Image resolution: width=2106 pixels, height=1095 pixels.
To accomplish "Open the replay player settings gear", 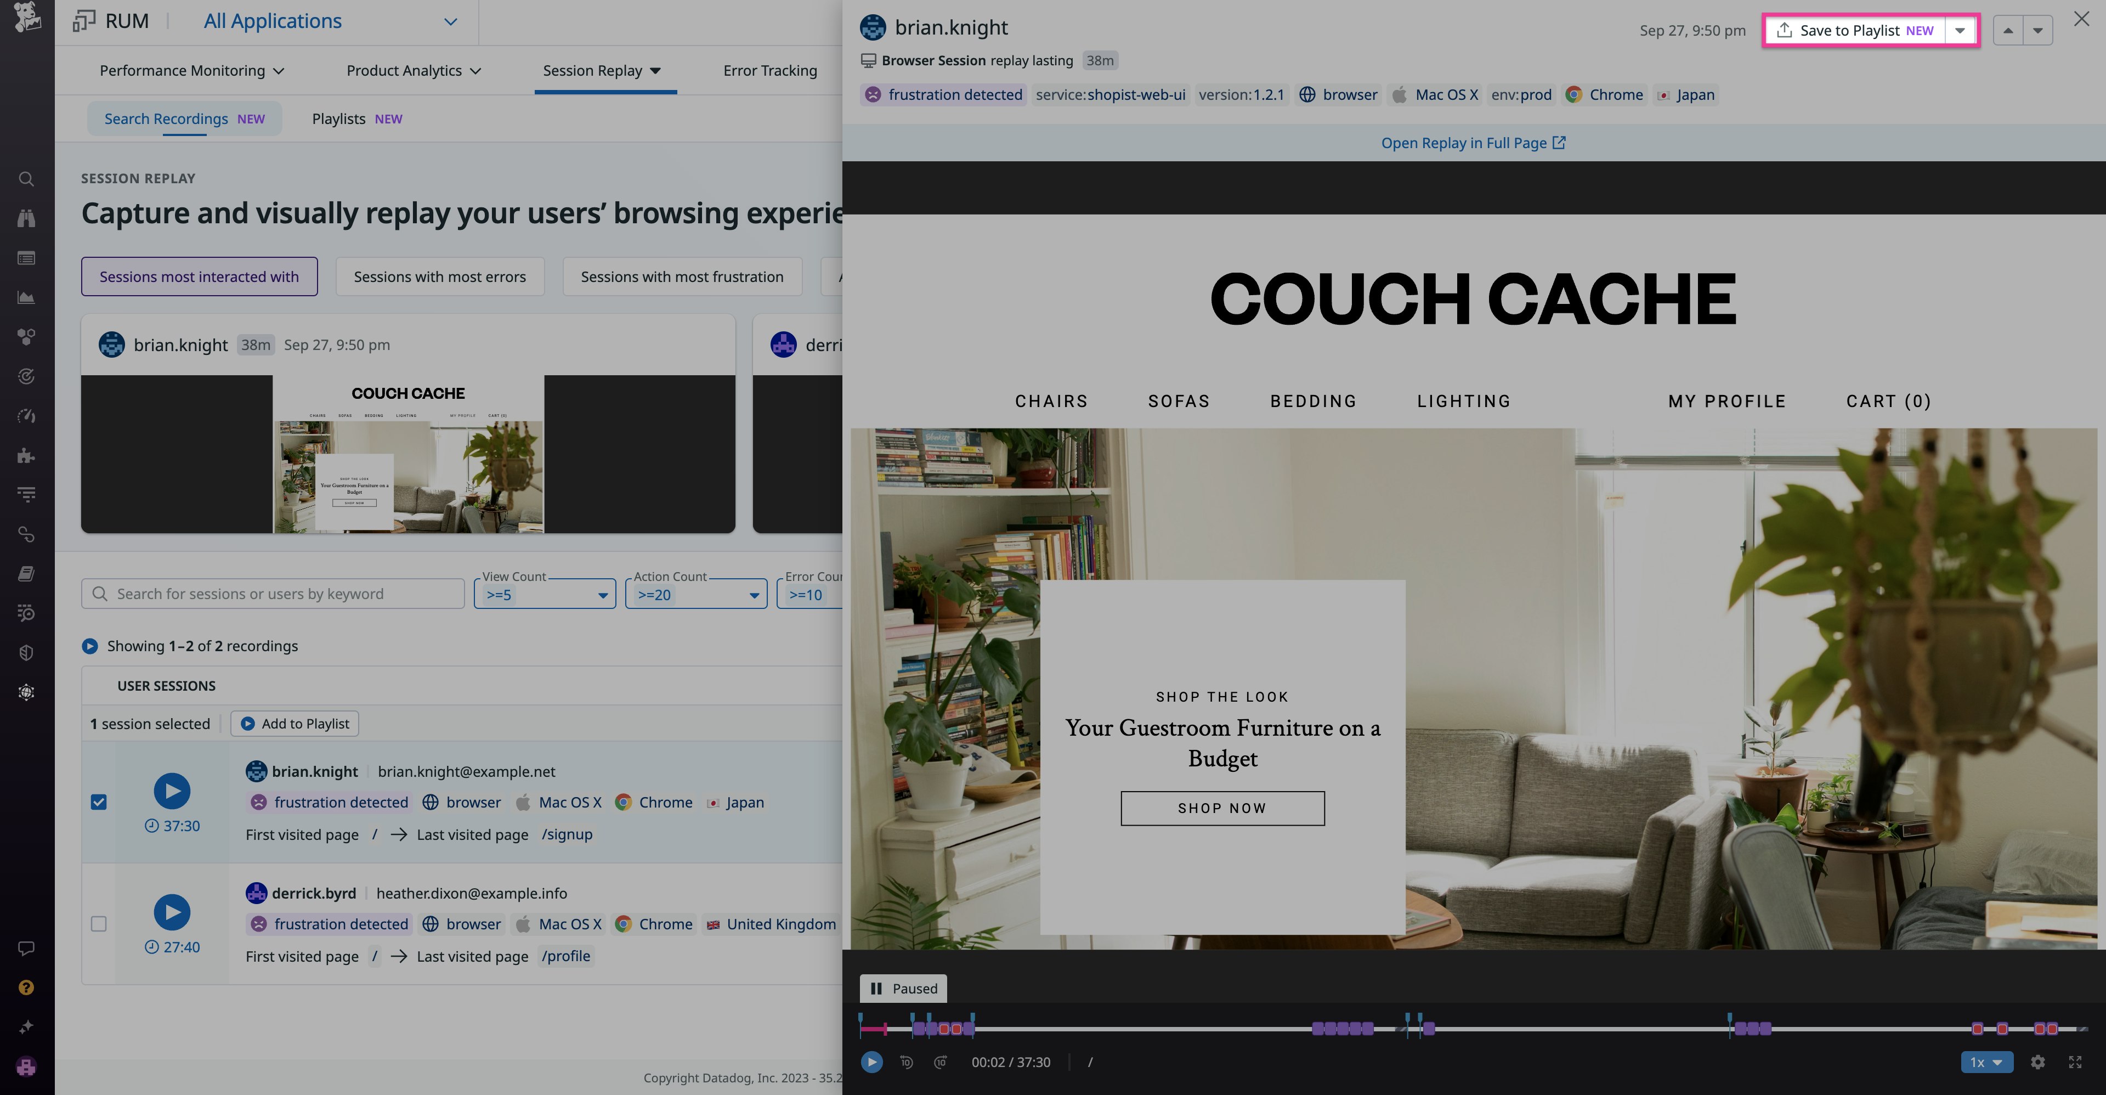I will tap(2037, 1062).
